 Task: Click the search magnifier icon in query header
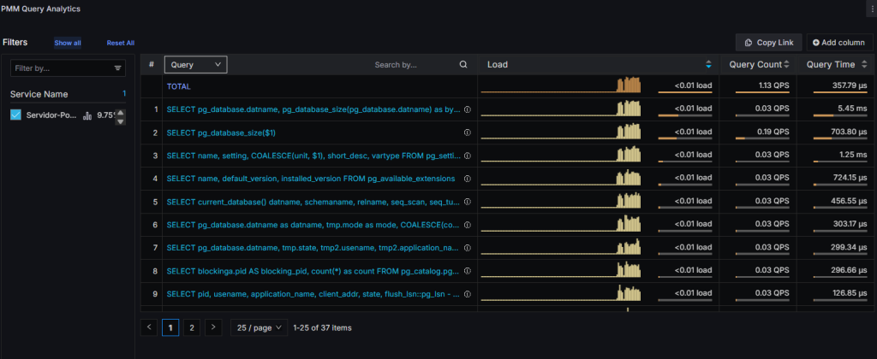463,64
